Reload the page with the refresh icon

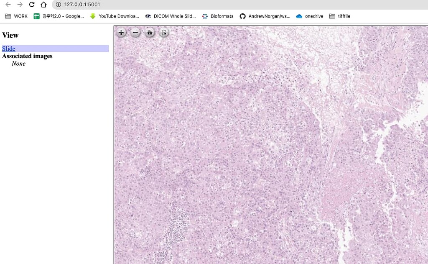[32, 4]
